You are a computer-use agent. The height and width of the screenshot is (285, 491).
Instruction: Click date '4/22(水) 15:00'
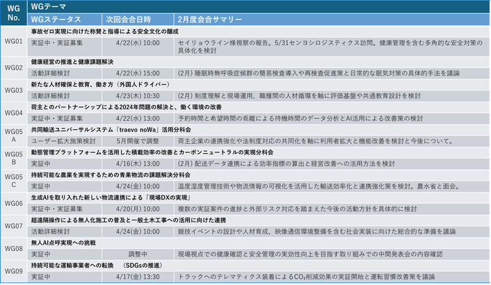(138, 73)
